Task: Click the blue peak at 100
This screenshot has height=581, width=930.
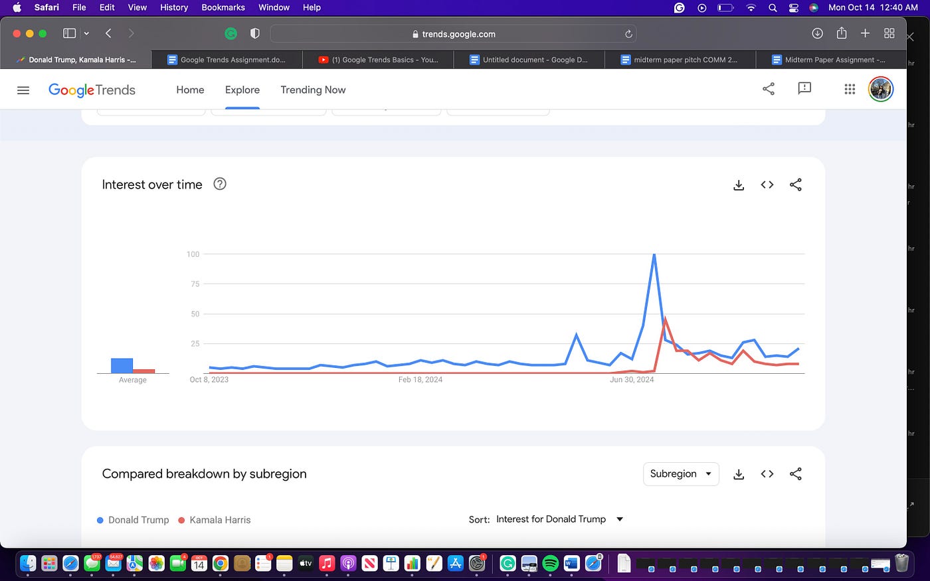Action: click(x=654, y=254)
